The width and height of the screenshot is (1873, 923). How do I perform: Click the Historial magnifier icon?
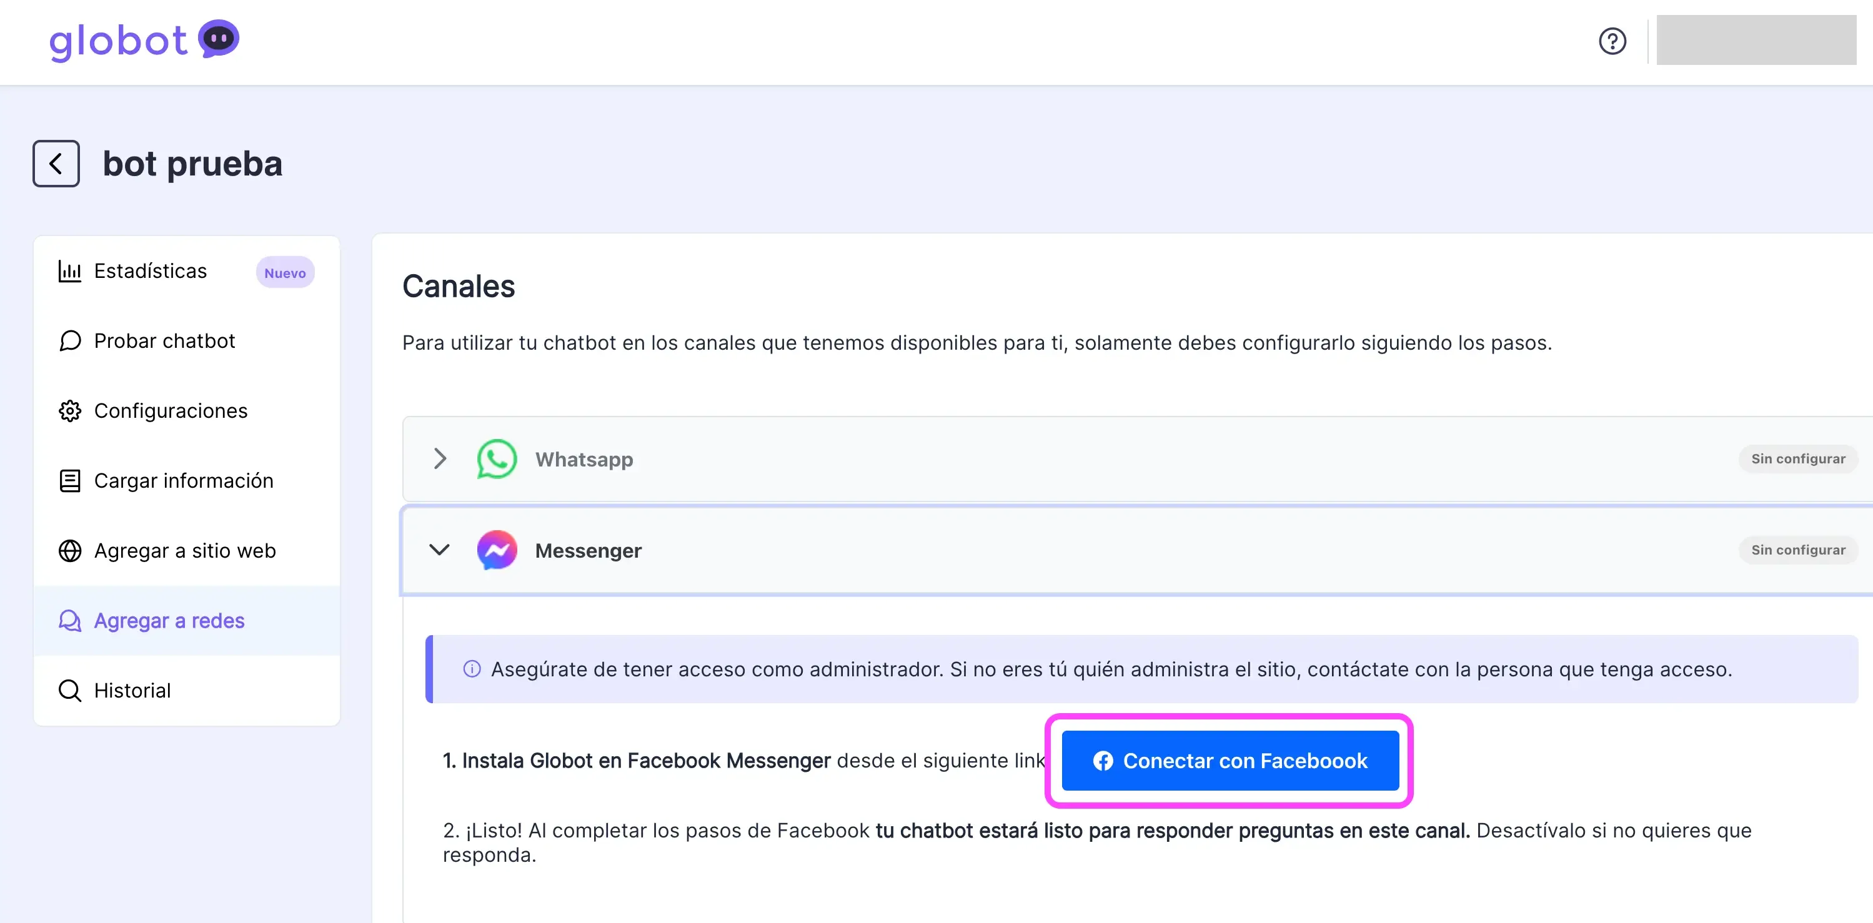coord(69,689)
